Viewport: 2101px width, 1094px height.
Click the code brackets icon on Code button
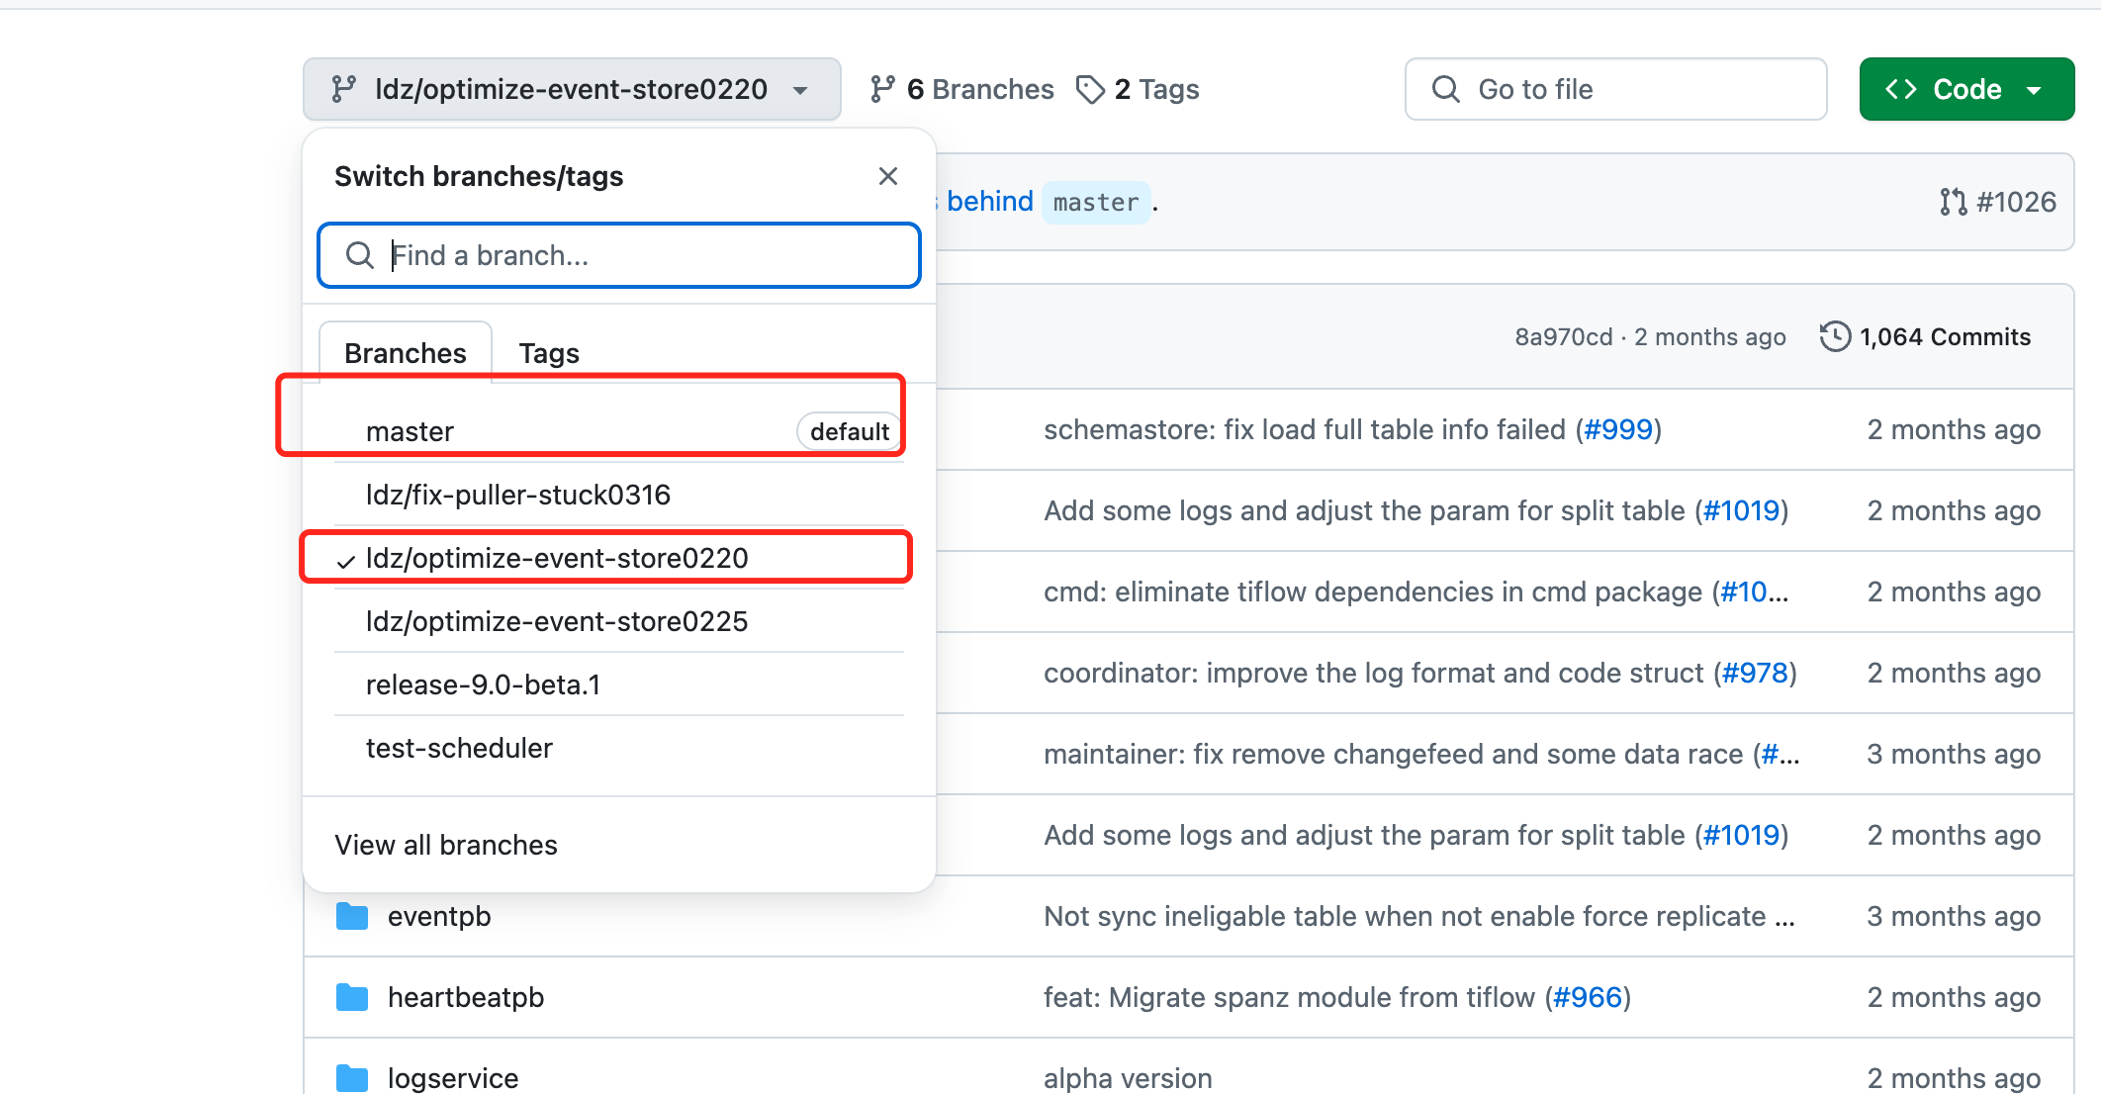click(x=1901, y=89)
